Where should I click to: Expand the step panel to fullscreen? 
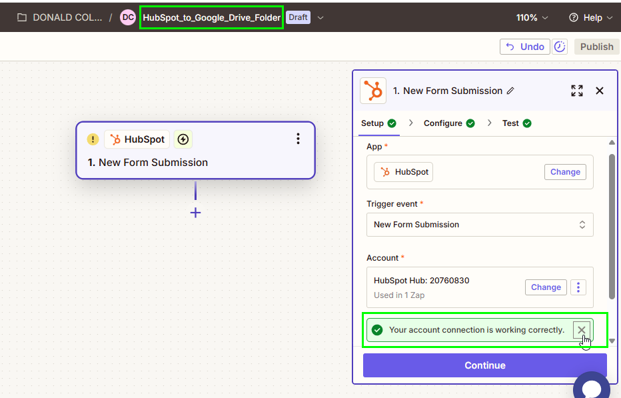pos(577,91)
